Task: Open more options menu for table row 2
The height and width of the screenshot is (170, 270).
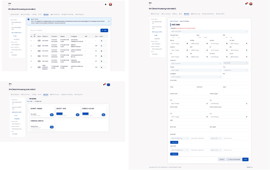Action: click(x=106, y=46)
